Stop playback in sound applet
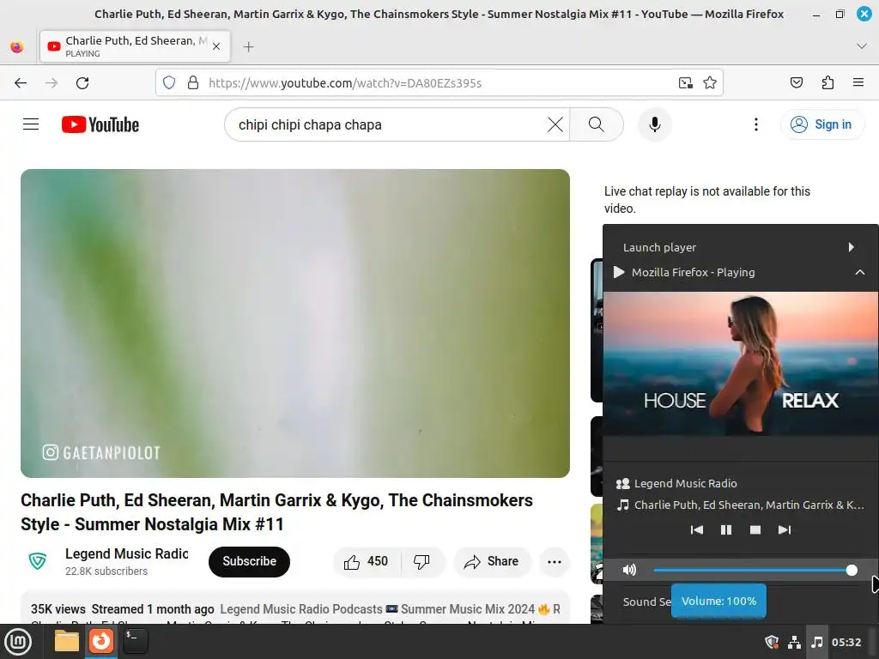This screenshot has width=879, height=659. pos(755,529)
